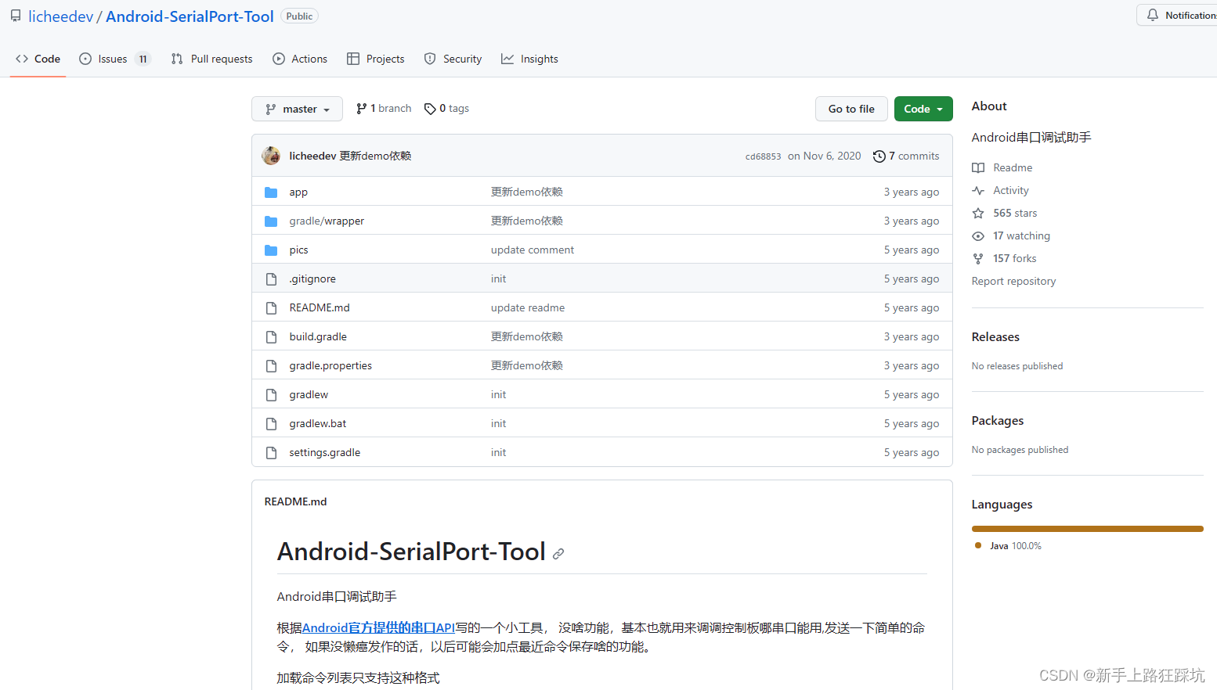
Task: Open commit hash cd68853
Action: (x=763, y=156)
